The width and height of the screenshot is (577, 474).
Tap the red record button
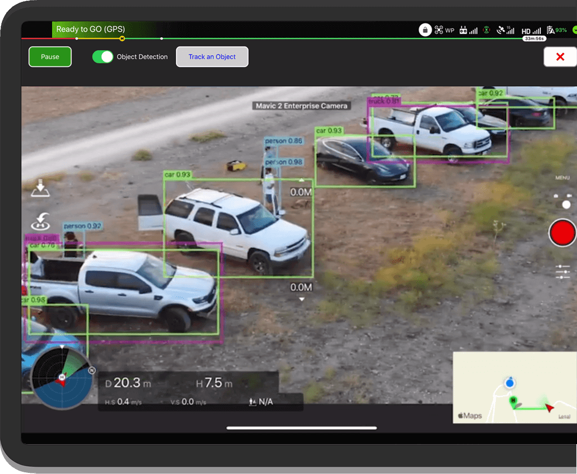562,233
